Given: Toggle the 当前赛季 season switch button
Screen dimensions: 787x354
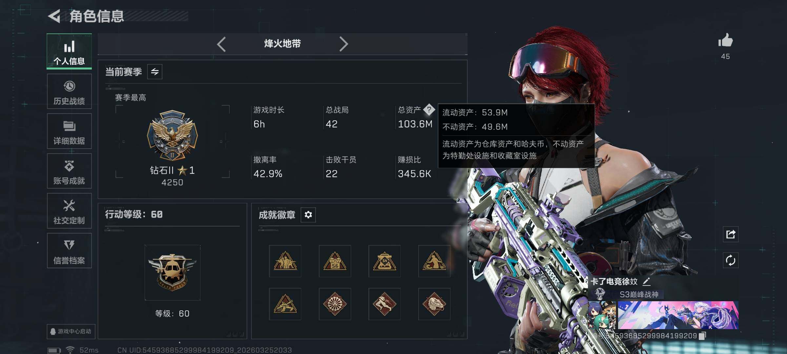Looking at the screenshot, I should click(155, 71).
